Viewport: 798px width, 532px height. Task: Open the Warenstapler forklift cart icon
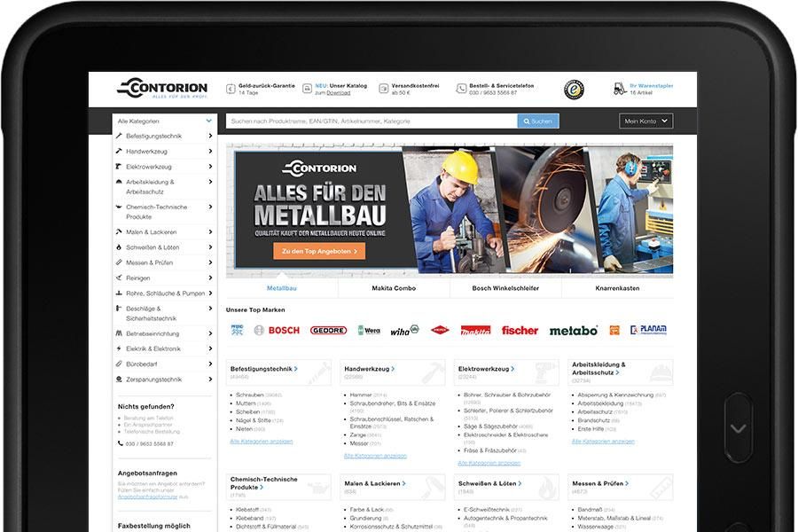[x=618, y=86]
